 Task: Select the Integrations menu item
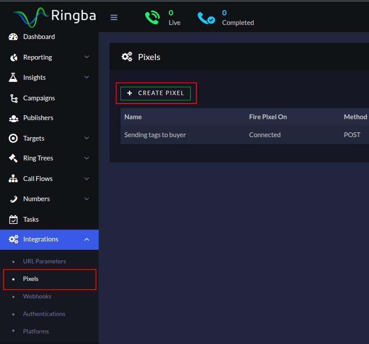tap(49, 240)
